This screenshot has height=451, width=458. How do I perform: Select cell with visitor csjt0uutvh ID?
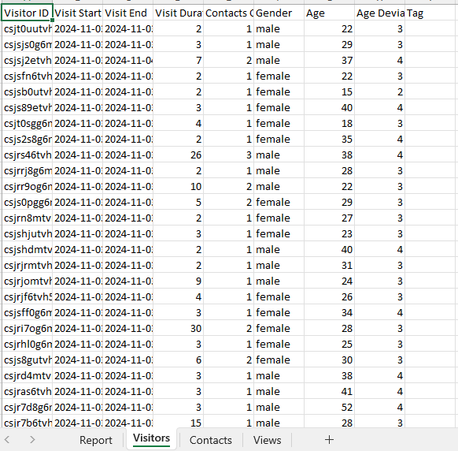click(27, 28)
